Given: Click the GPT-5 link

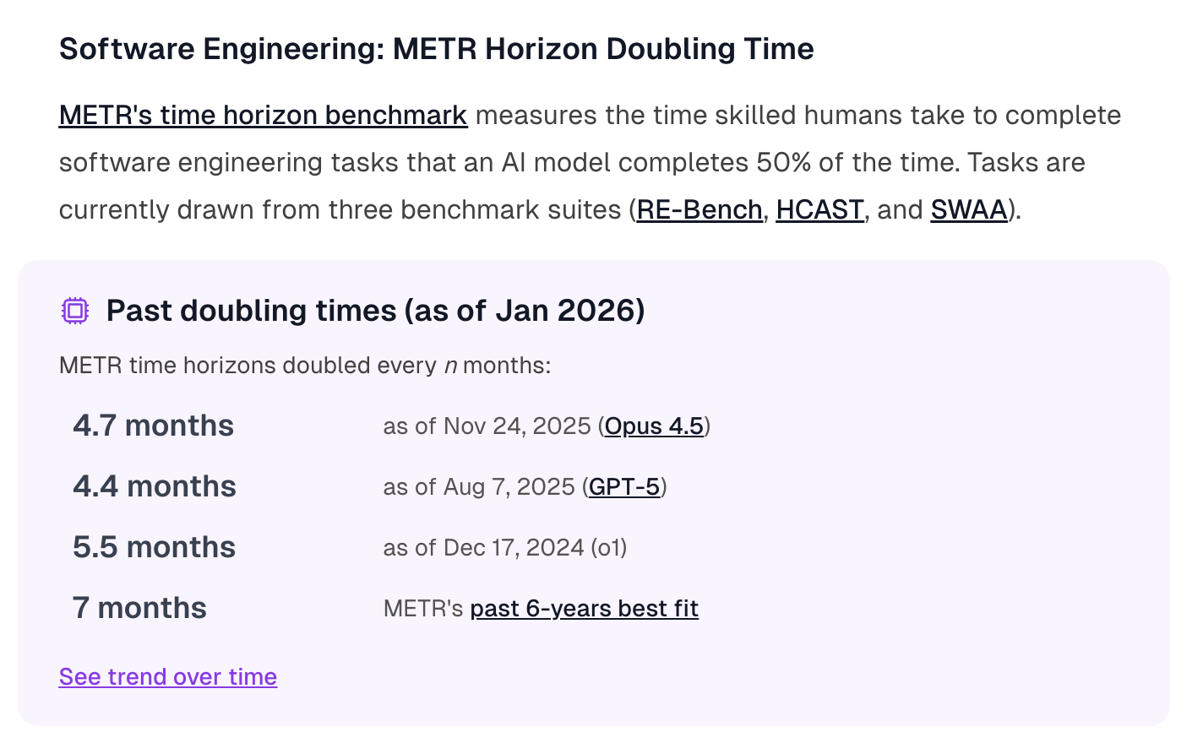Looking at the screenshot, I should pyautogui.click(x=624, y=487).
